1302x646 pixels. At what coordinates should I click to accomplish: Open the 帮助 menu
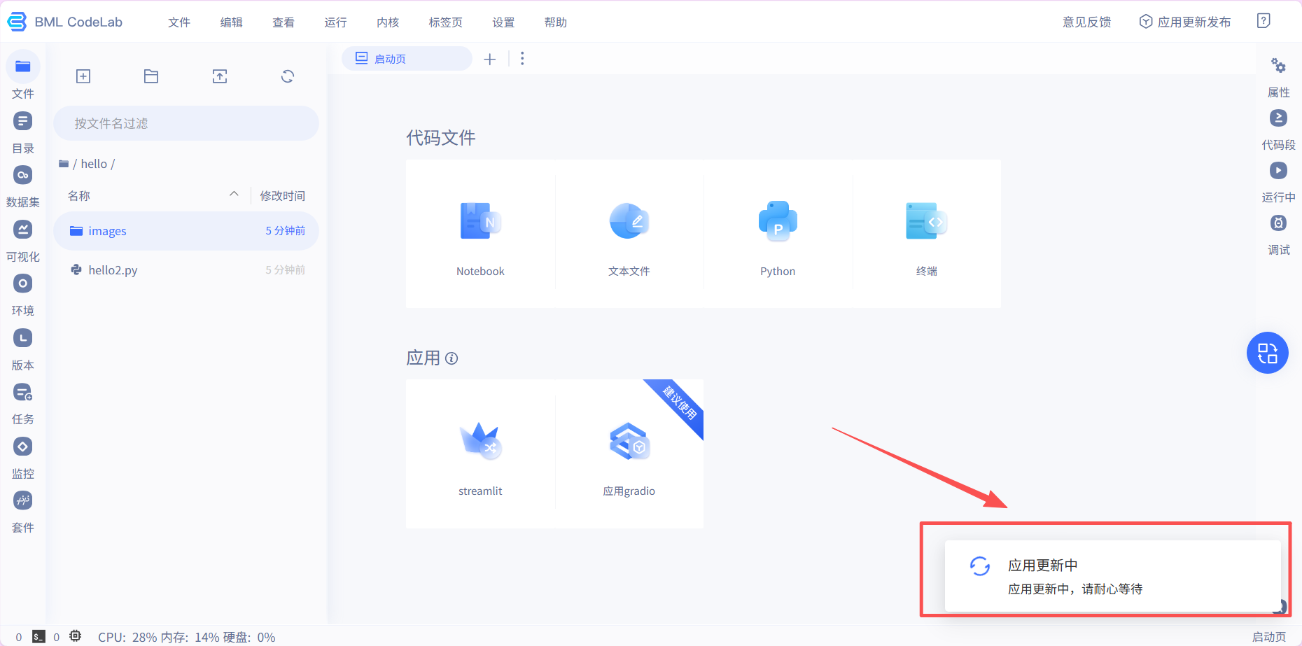(556, 22)
